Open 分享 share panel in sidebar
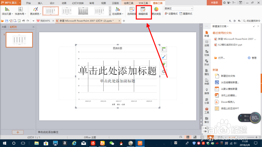The image size is (262, 147). (x=207, y=101)
